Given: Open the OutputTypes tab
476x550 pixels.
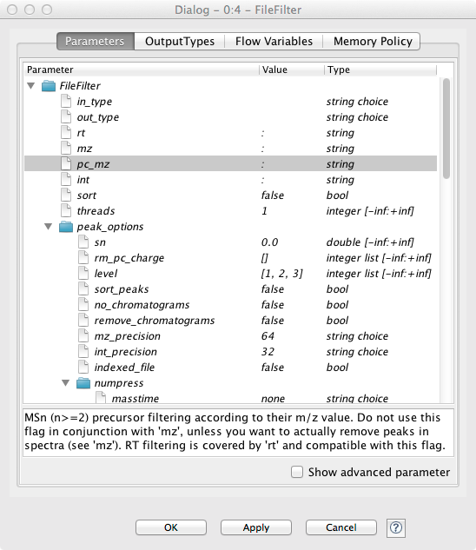Looking at the screenshot, I should click(180, 42).
